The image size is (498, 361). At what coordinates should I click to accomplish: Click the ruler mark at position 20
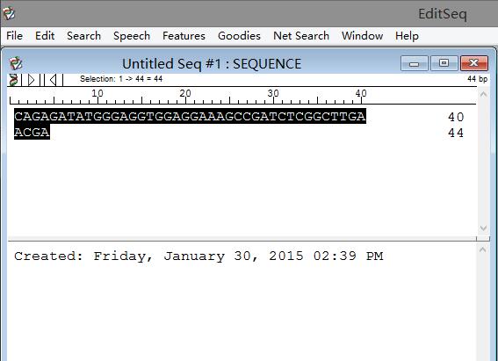pyautogui.click(x=185, y=97)
